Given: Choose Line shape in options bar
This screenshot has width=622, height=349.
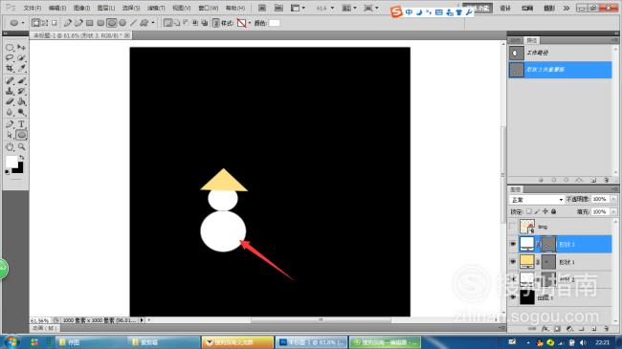Looking at the screenshot, I should (x=133, y=23).
